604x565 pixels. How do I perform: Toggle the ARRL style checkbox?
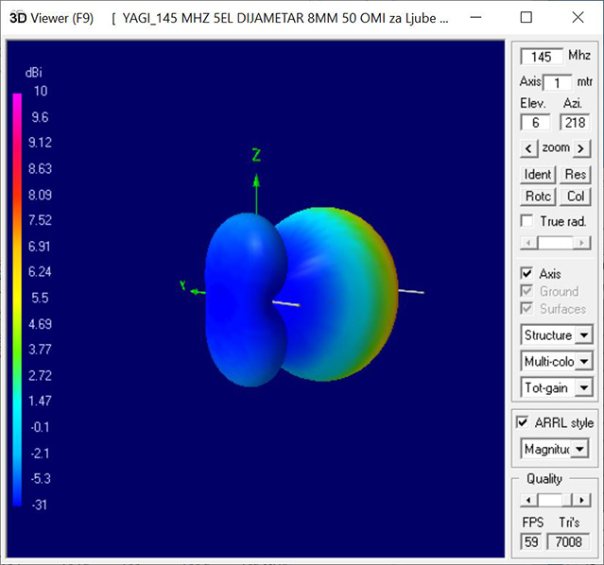point(524,422)
